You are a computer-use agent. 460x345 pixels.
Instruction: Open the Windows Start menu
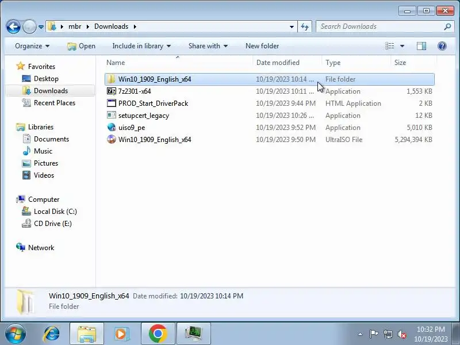pyautogui.click(x=15, y=333)
